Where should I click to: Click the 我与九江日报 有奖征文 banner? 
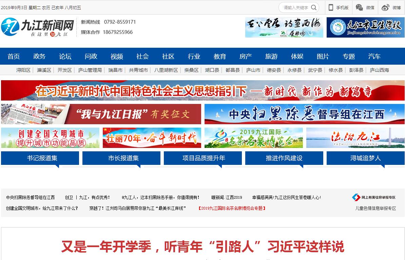point(101,114)
